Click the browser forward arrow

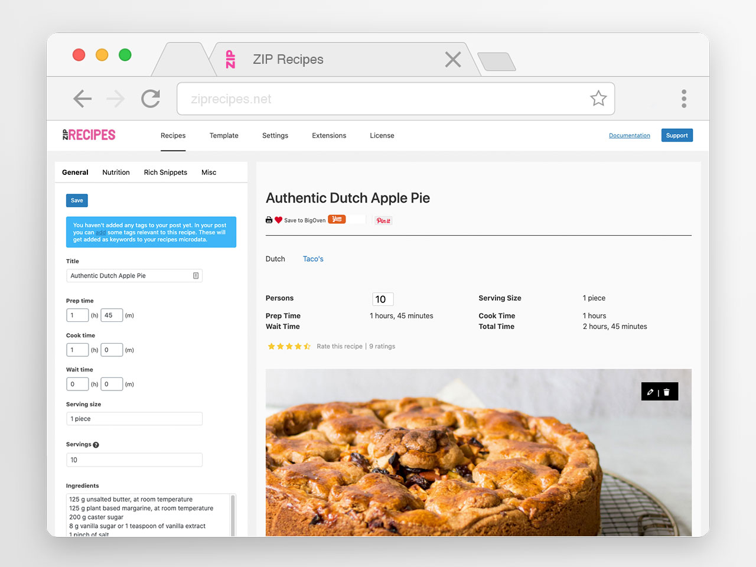point(116,99)
